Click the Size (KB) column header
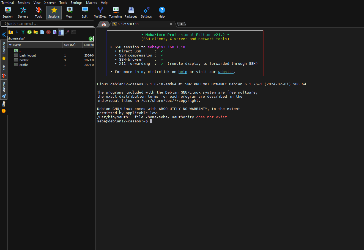Viewport: 364px width, 250px height. pyautogui.click(x=72, y=45)
